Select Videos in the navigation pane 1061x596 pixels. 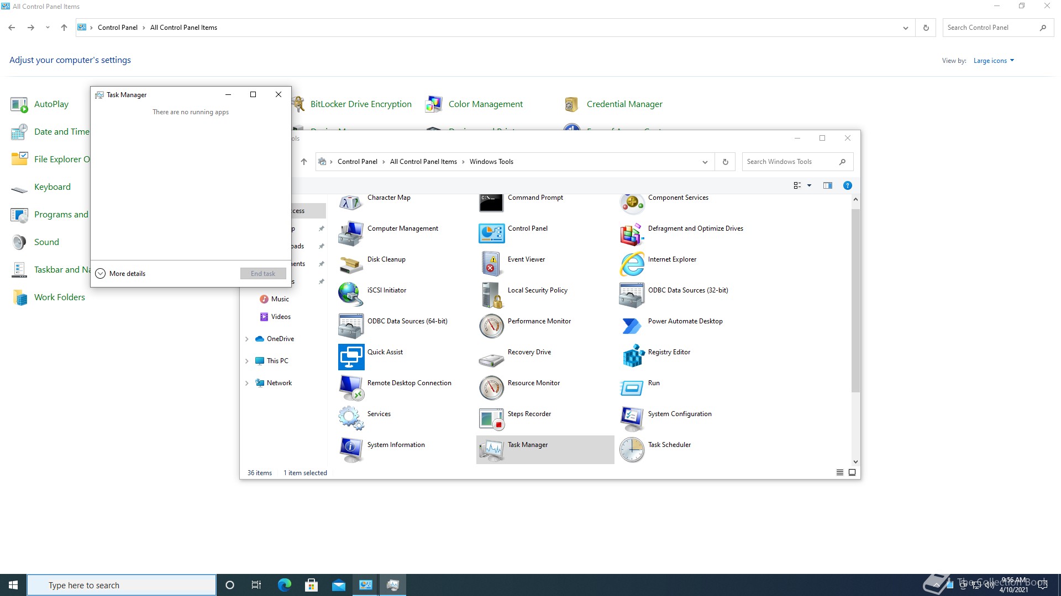click(x=275, y=316)
